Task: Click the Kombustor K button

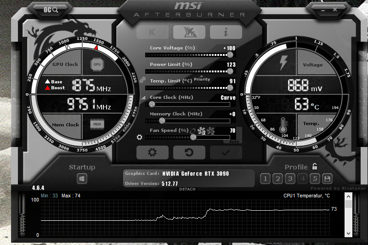Action: click(153, 32)
